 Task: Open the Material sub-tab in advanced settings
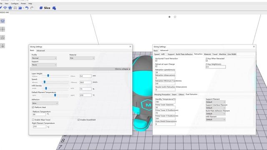coord(207,54)
